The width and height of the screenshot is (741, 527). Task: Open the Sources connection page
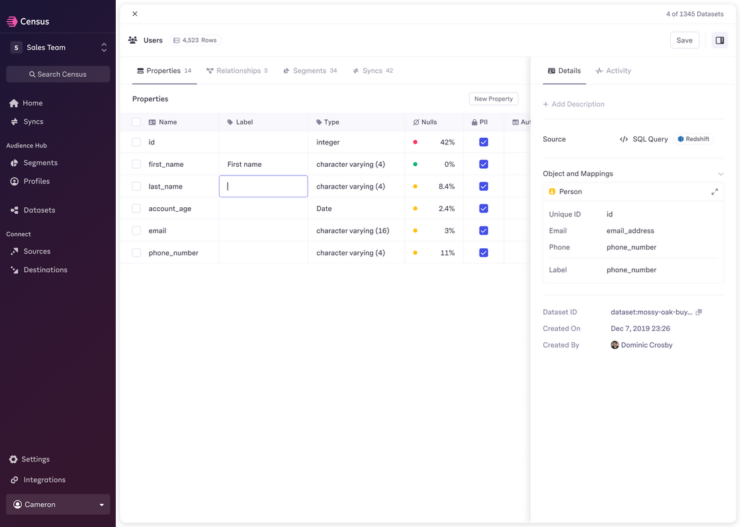[x=36, y=252]
